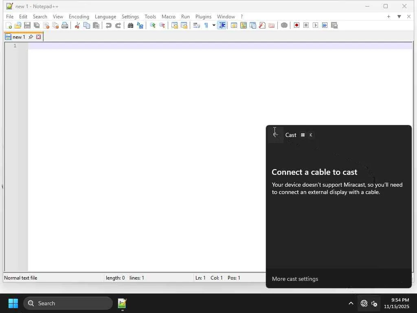This screenshot has width=417, height=313.
Task: Click the Stop Recording macro icon
Action: point(306,25)
